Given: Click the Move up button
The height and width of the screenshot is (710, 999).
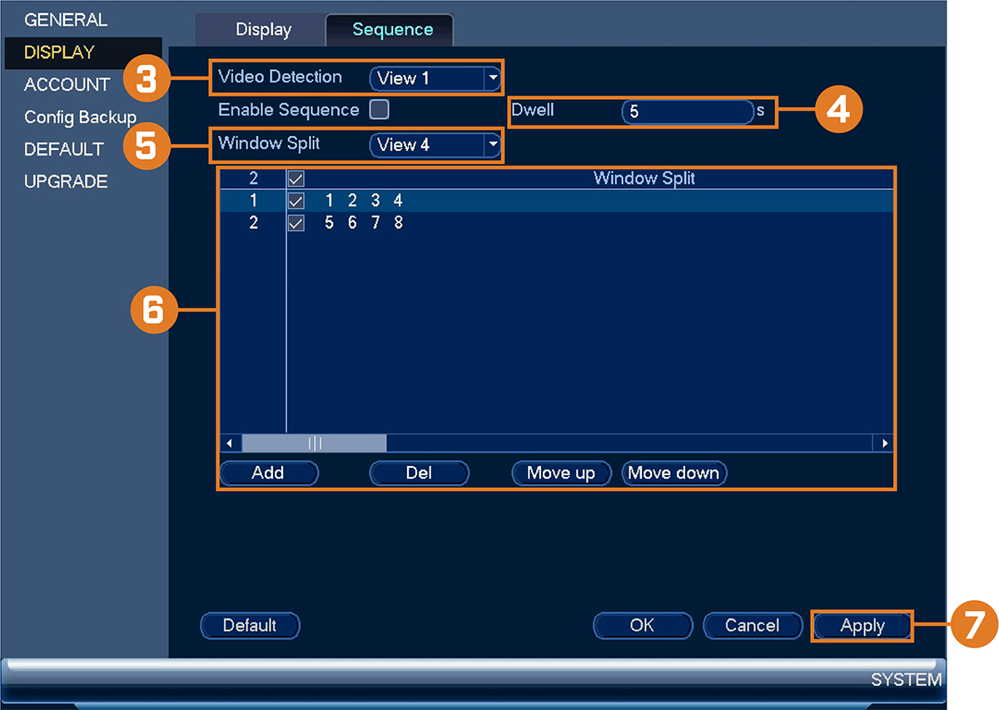Looking at the screenshot, I should (x=561, y=473).
